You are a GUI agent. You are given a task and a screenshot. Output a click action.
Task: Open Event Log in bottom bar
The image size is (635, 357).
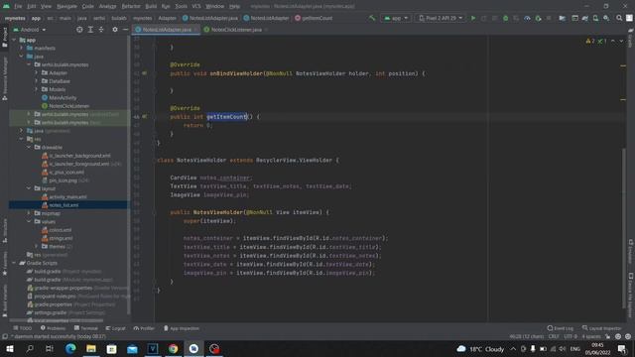tap(560, 328)
